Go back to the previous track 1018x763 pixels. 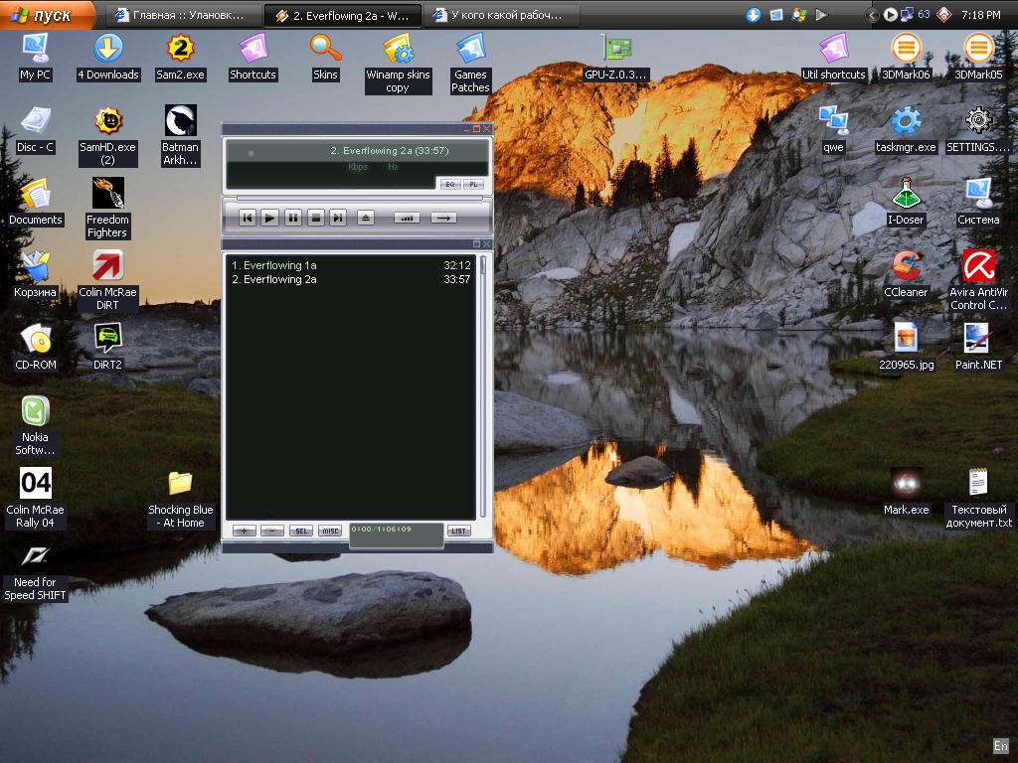[x=247, y=218]
